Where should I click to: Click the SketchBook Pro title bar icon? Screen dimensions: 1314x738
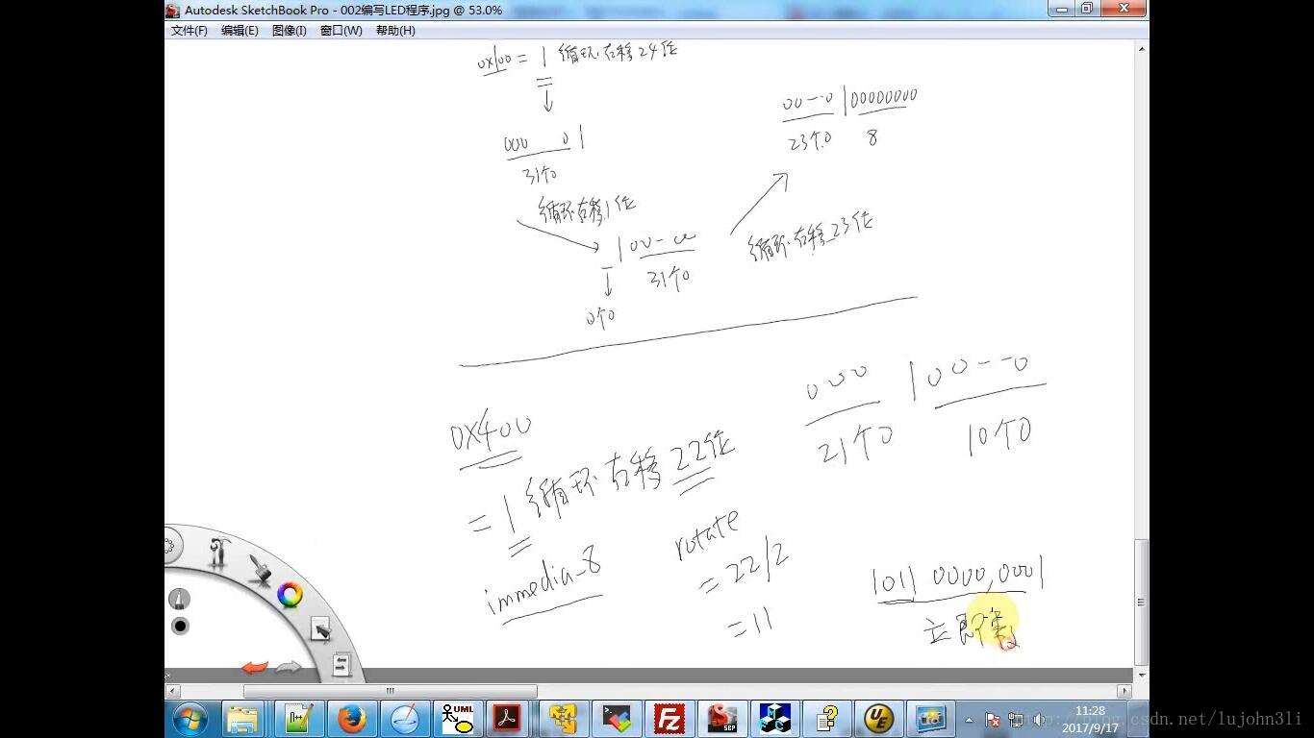[x=173, y=10]
